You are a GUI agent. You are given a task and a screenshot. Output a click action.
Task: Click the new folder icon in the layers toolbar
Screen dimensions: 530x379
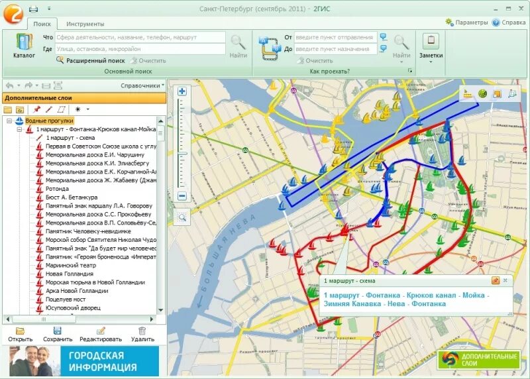pyautogui.click(x=8, y=109)
